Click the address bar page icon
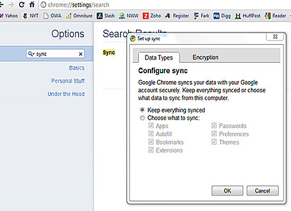The image size is (291, 211). pyautogui.click(x=43, y=5)
